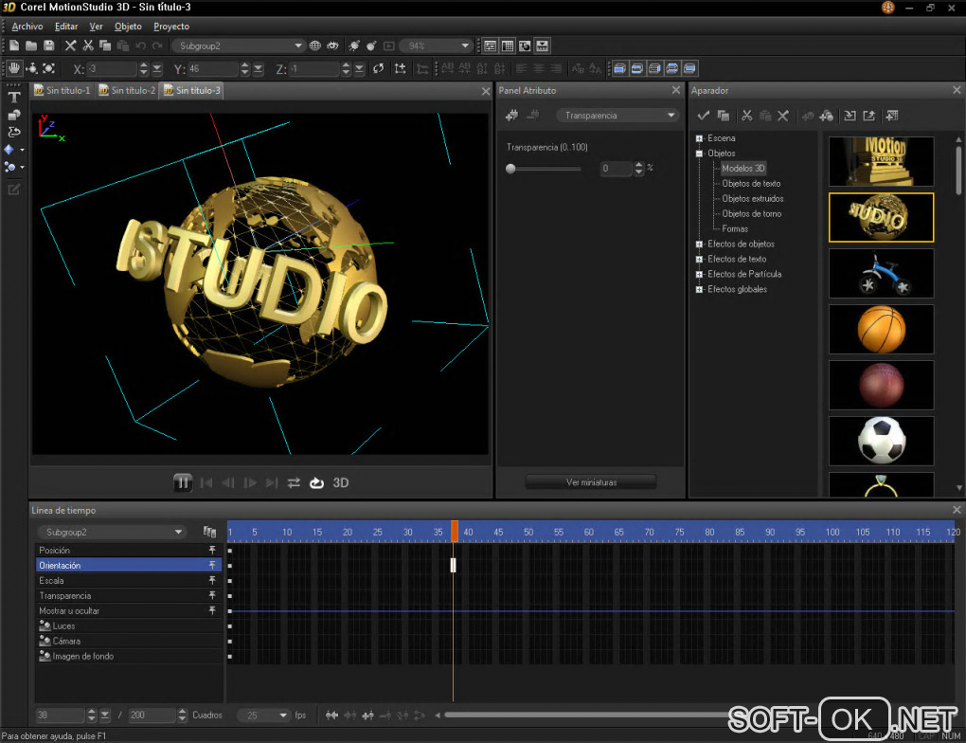966x743 pixels.
Task: Click the hand pan tool icon
Action: coord(14,68)
